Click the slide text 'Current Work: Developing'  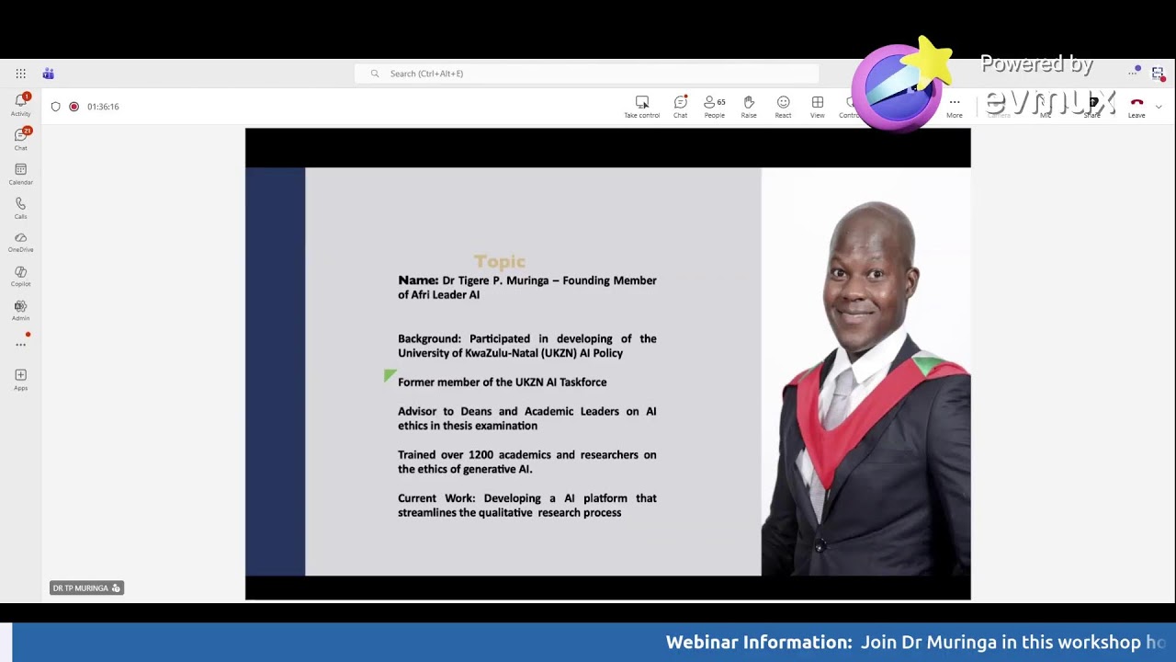click(469, 498)
